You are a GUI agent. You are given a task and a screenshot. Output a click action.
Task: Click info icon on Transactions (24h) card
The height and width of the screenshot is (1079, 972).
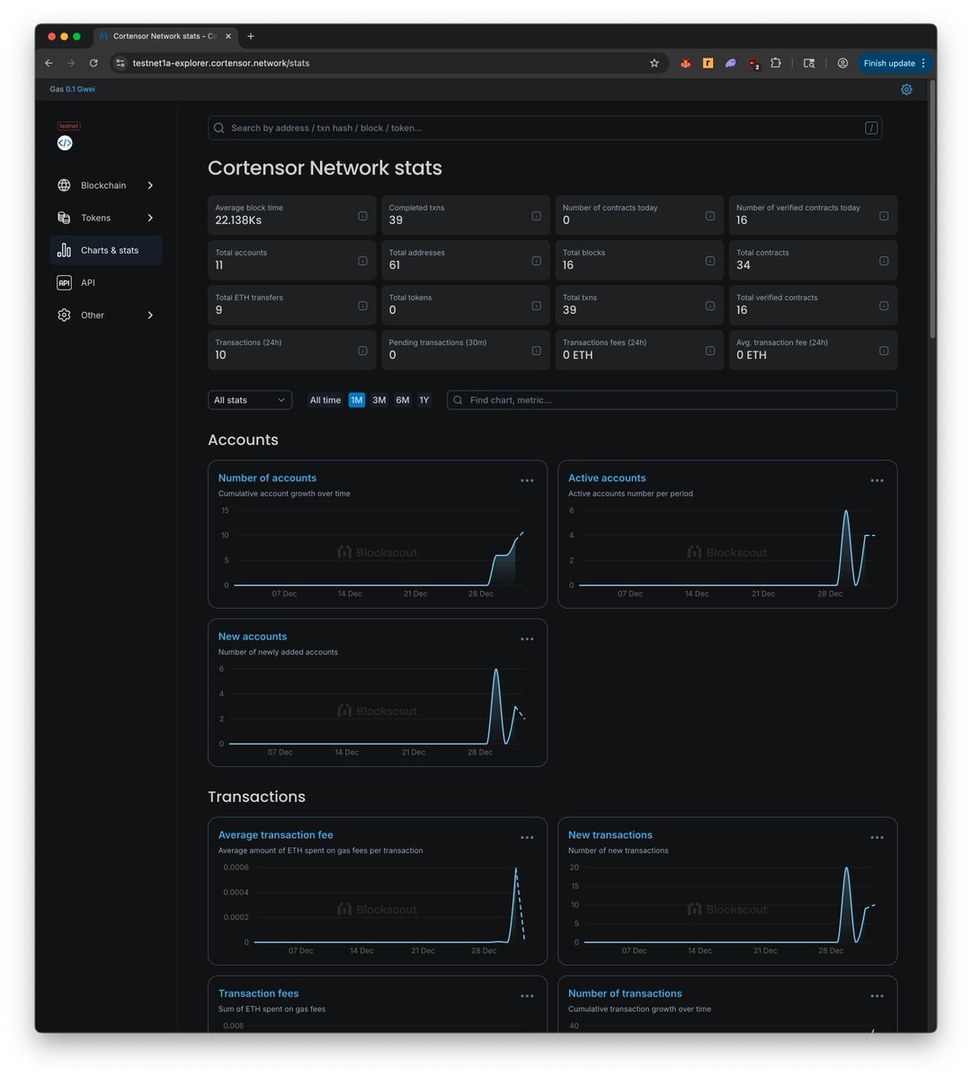[362, 351]
